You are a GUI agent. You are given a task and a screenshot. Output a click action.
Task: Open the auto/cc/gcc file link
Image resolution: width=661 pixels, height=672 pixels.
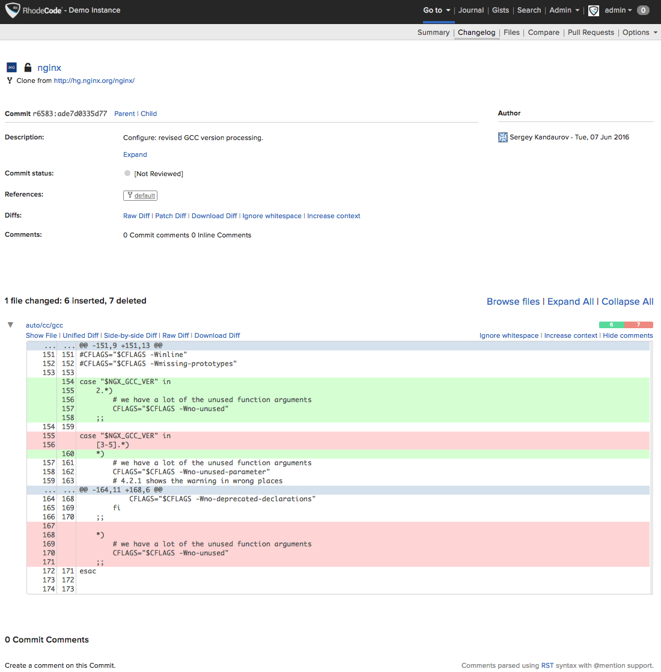[x=44, y=325]
